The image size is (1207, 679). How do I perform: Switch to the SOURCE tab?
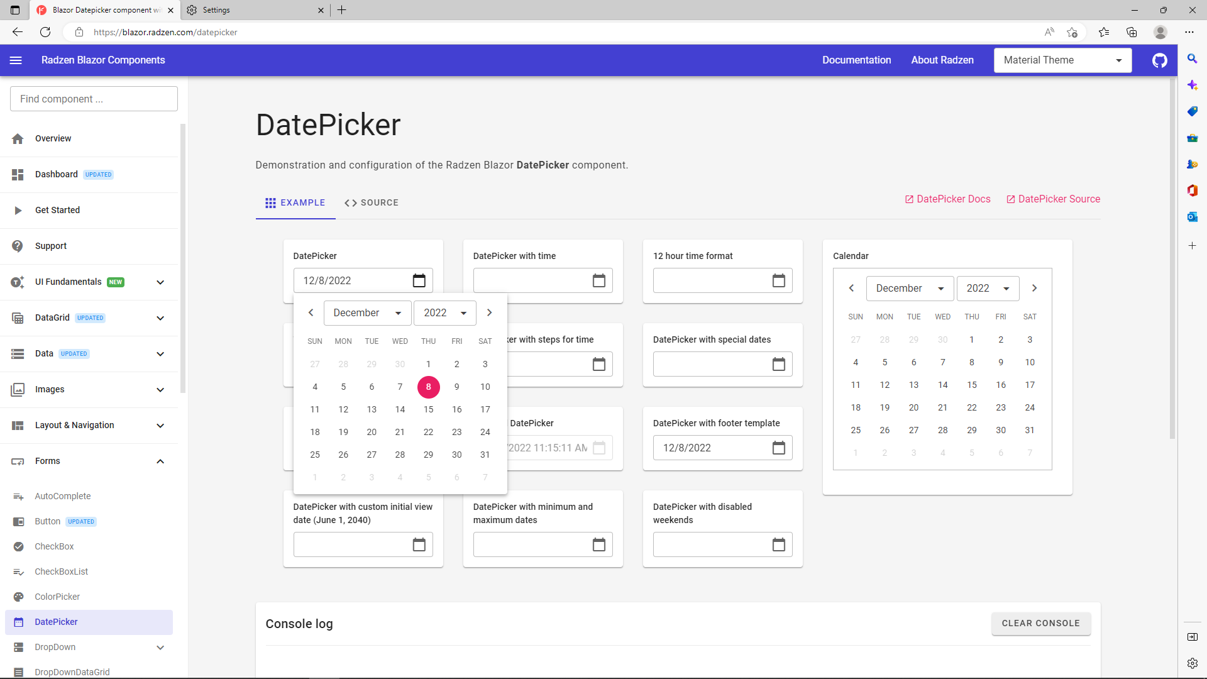(x=372, y=202)
